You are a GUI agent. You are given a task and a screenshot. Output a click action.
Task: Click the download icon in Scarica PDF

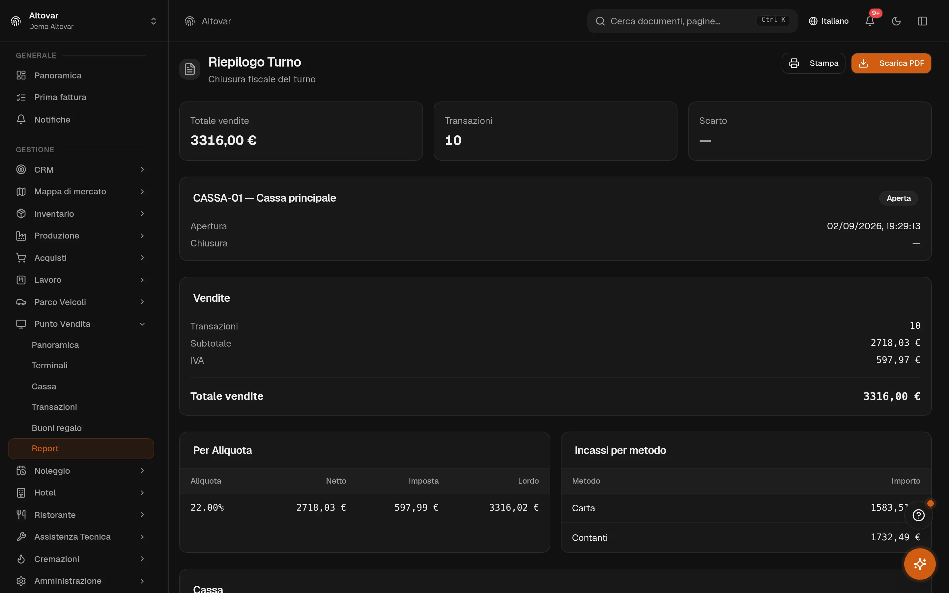pos(863,63)
